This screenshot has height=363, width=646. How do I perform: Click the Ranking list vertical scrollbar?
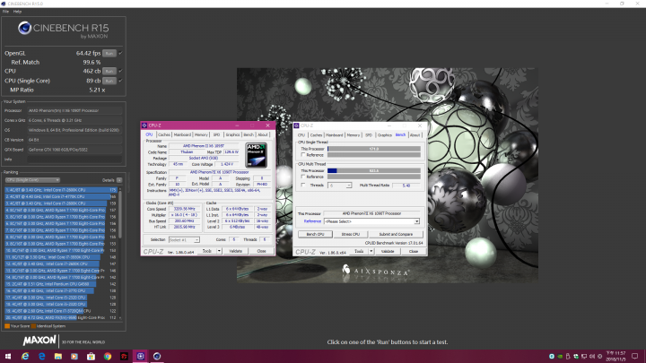point(120,214)
